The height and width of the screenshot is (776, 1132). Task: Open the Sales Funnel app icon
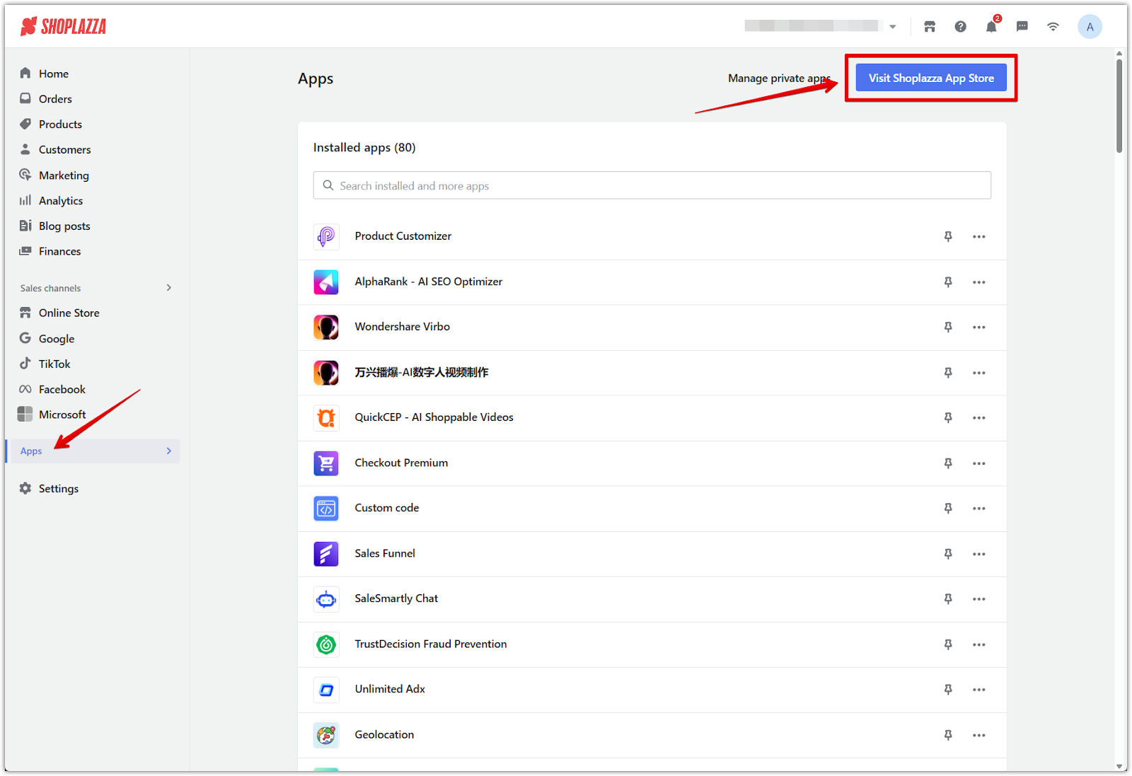pos(326,553)
